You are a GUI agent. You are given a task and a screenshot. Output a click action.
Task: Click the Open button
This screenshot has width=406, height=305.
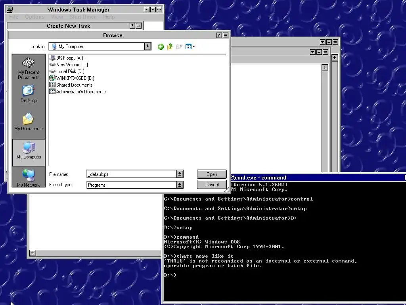click(x=212, y=174)
